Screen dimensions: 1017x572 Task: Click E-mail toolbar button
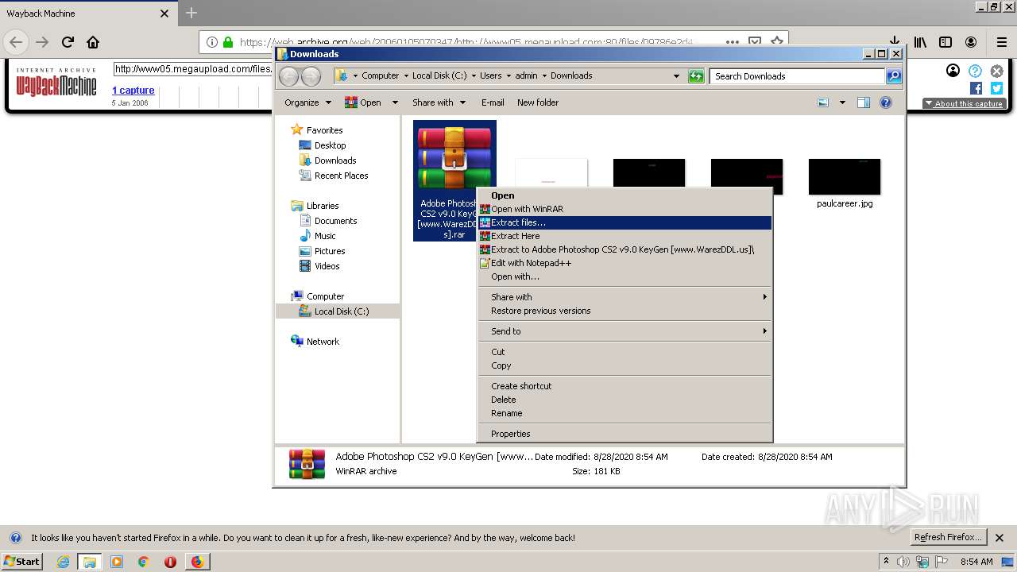click(493, 102)
